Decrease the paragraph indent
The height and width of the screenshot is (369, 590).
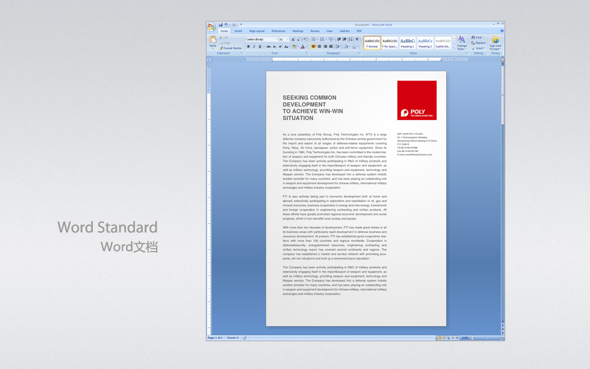[339, 39]
